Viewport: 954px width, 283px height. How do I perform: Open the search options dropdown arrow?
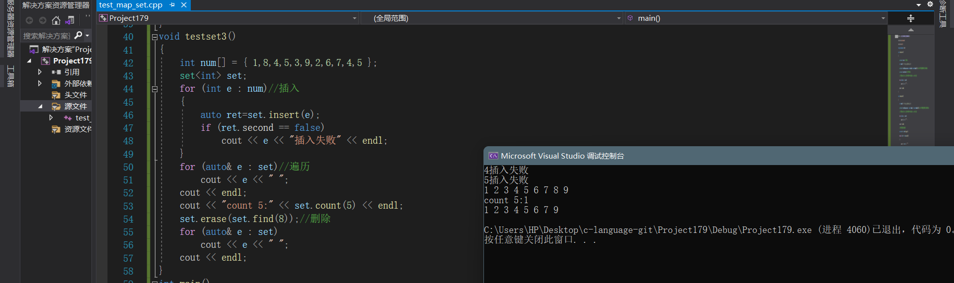(87, 35)
